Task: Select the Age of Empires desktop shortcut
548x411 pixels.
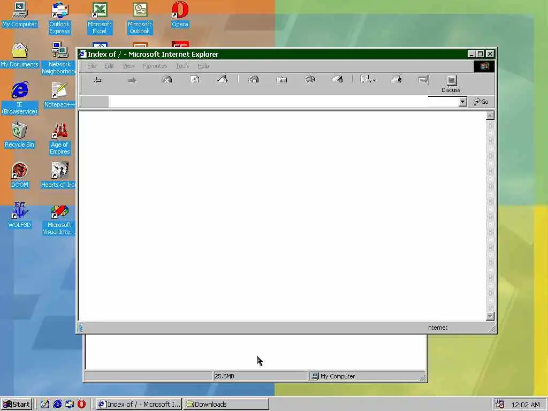Action: point(59,139)
